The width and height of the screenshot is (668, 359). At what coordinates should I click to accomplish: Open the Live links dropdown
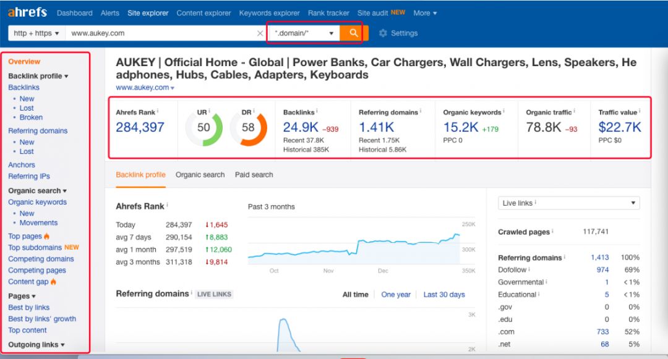(x=569, y=203)
